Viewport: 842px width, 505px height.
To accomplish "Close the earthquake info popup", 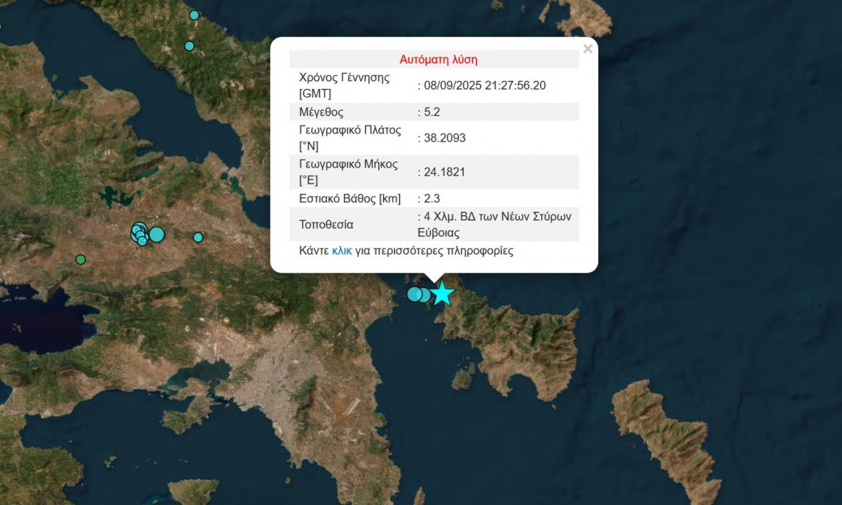I will pyautogui.click(x=587, y=49).
